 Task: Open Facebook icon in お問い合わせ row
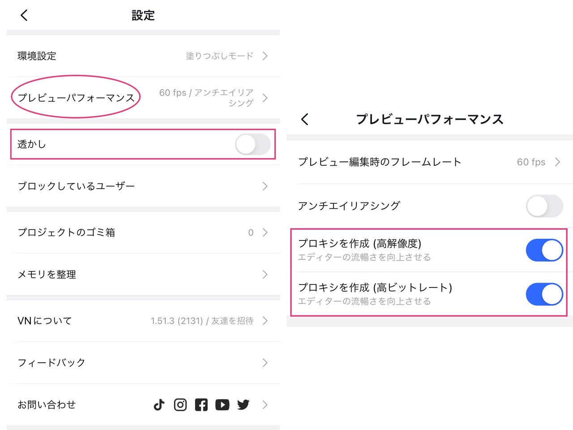(x=201, y=405)
